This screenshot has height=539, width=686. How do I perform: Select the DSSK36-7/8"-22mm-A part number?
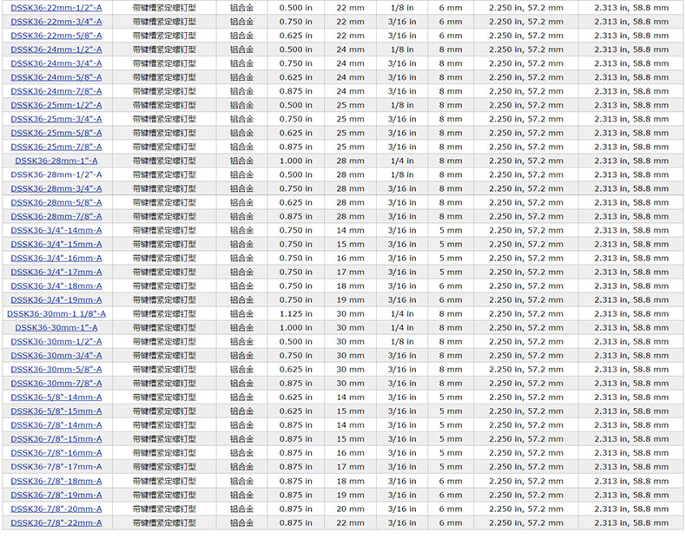tap(56, 523)
